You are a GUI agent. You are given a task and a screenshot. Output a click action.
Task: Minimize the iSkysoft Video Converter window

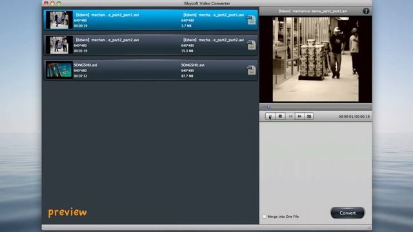[52, 3]
